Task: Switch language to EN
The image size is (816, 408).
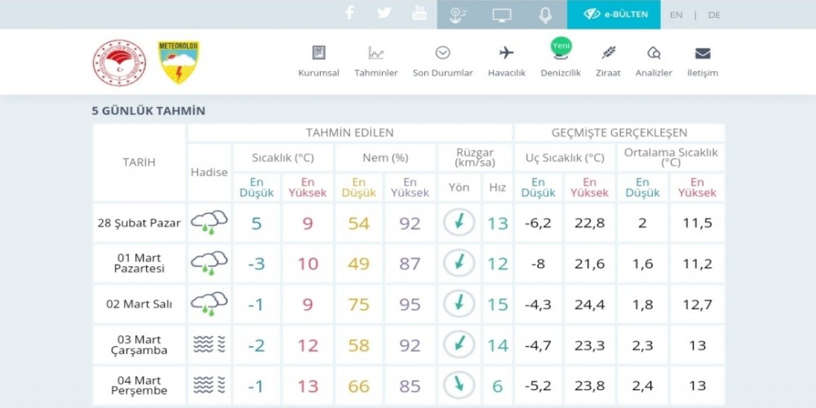Action: (x=676, y=15)
